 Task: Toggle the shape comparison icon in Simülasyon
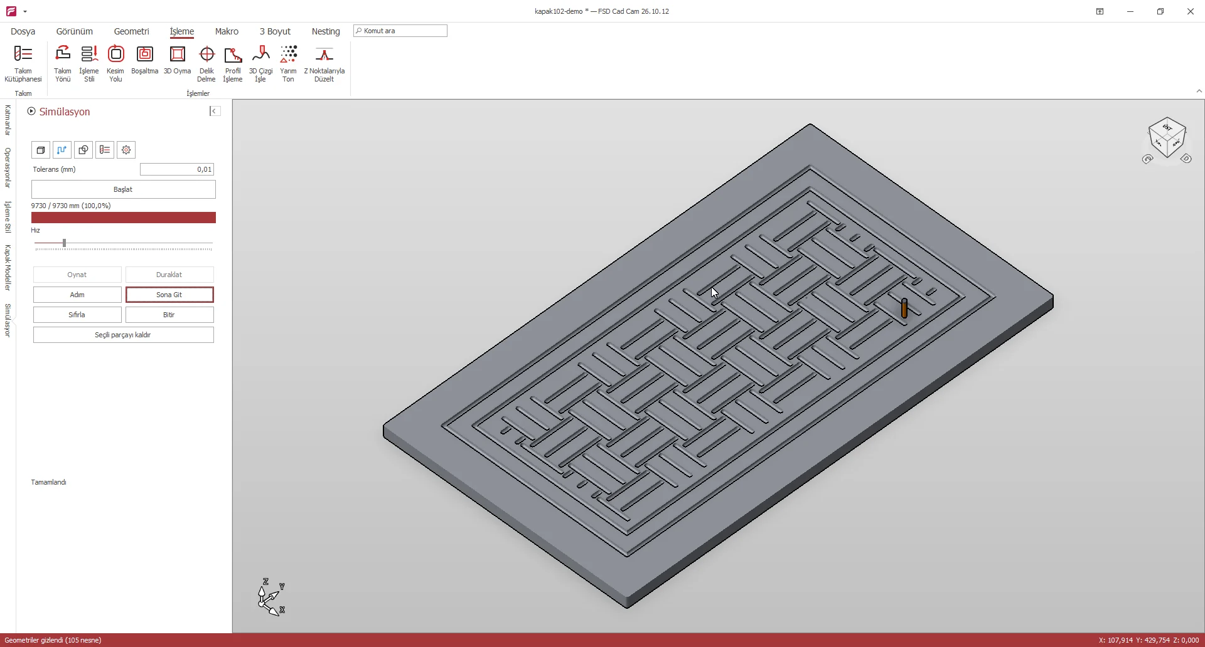pos(83,150)
